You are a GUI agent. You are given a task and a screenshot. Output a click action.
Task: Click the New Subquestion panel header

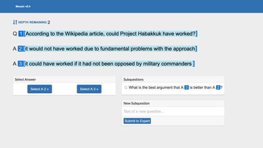click(137, 103)
